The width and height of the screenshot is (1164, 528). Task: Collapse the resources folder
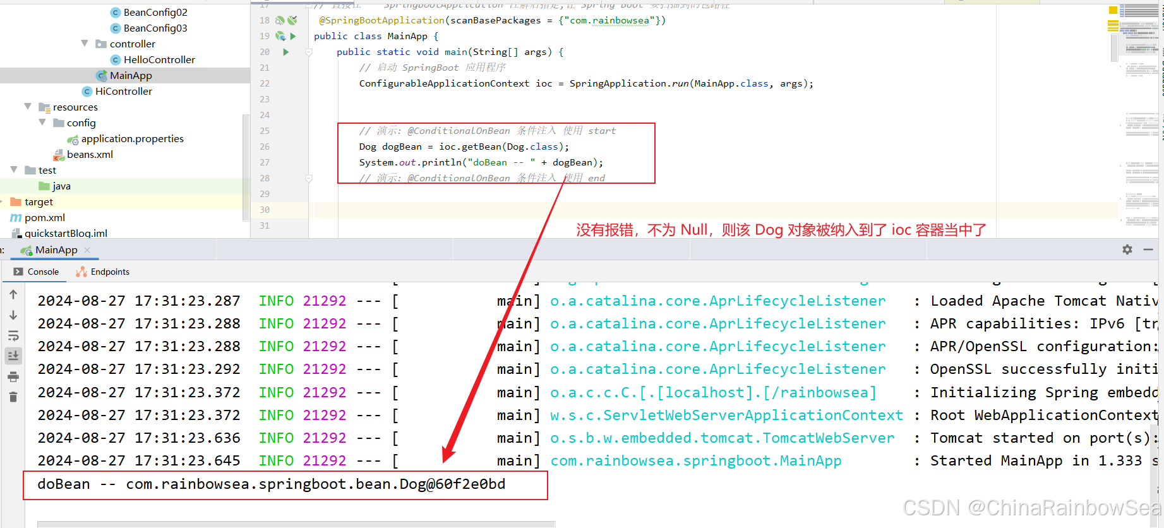28,107
